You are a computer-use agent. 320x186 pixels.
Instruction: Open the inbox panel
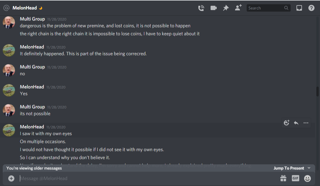(299, 8)
